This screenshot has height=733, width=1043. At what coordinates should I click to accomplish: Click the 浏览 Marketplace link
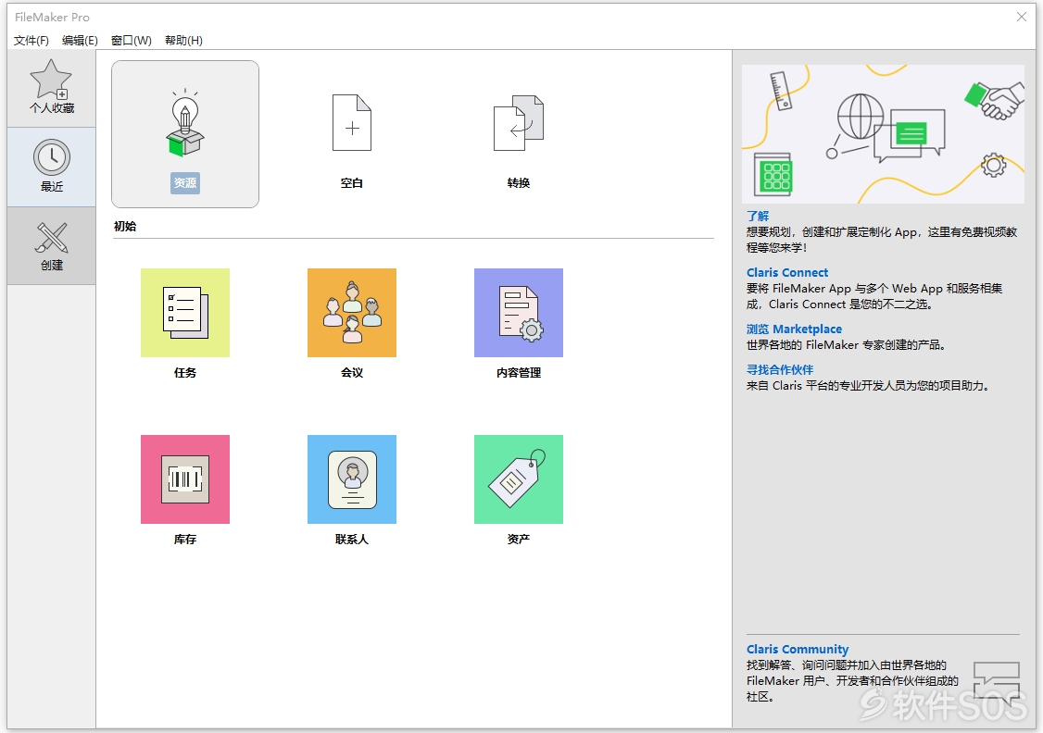pos(794,329)
